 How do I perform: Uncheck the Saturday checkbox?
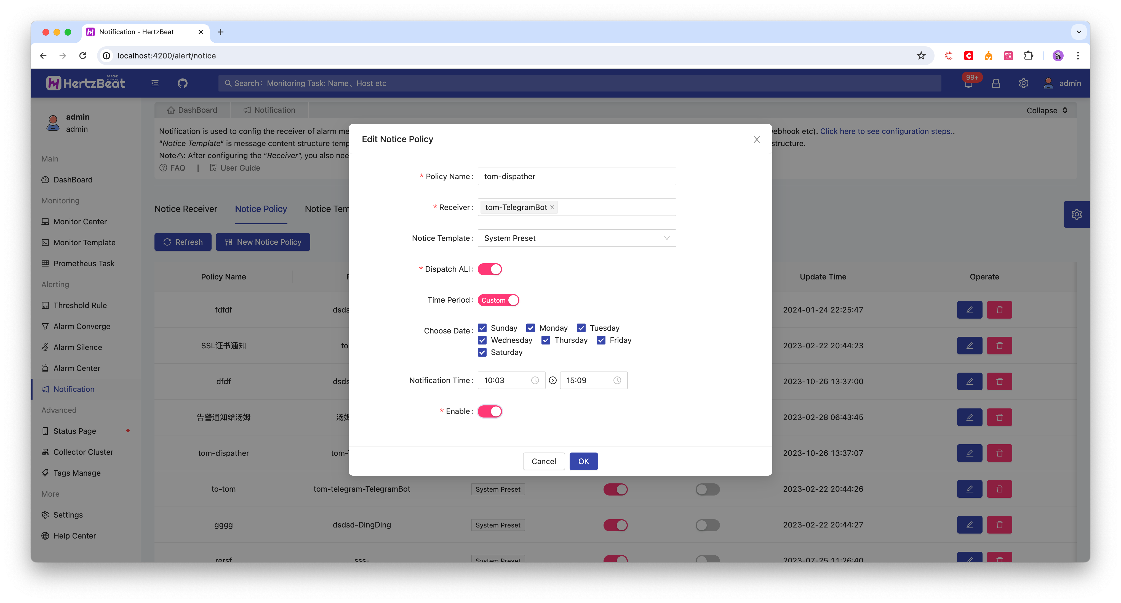[482, 352]
